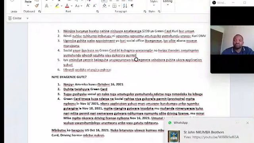Open Clipboard pane dialog launcher

coord(40,12)
